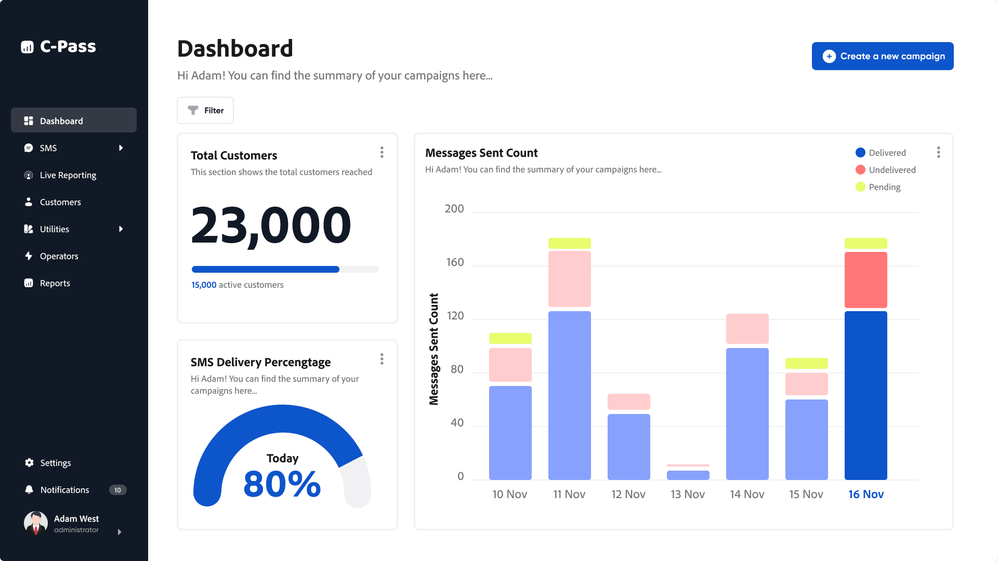Click the Live Reporting broadcast icon

pos(29,175)
